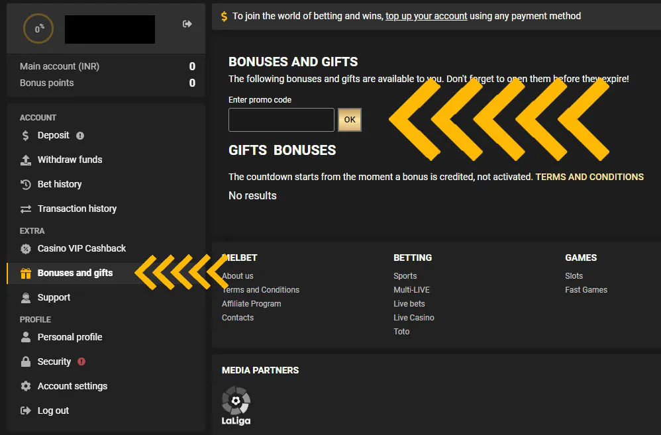This screenshot has width=661, height=435.
Task: Open Slots in Games column
Action: pos(574,276)
